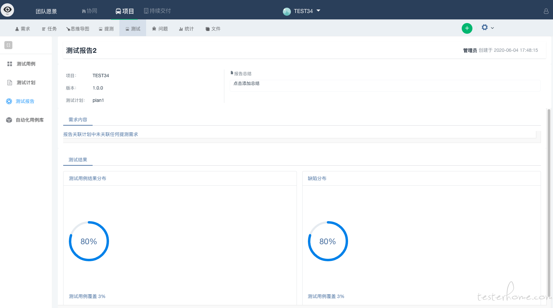Image resolution: width=553 pixels, height=308 pixels.
Task: Open the settings gear icon
Action: pos(484,27)
